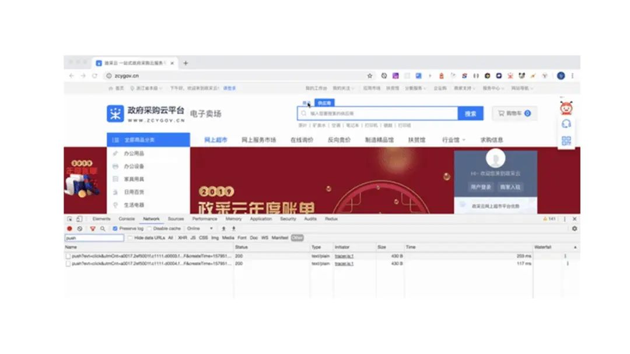Screen dimensions: 630x354
Task: Stop recording network log (red dot)
Action: (69, 228)
